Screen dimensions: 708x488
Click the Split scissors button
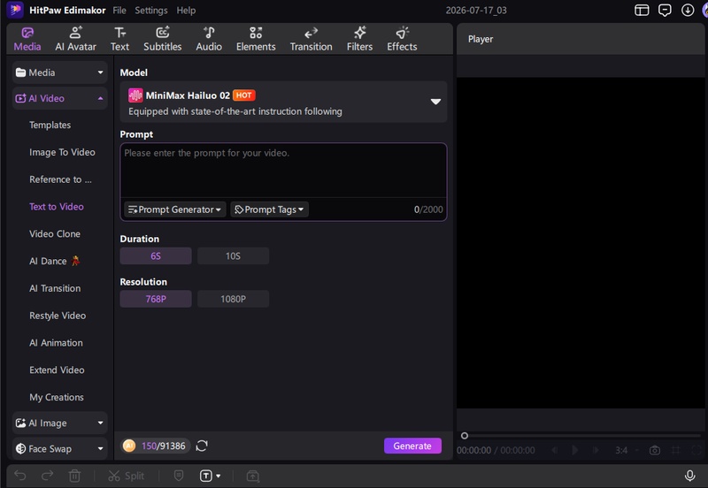tap(127, 476)
